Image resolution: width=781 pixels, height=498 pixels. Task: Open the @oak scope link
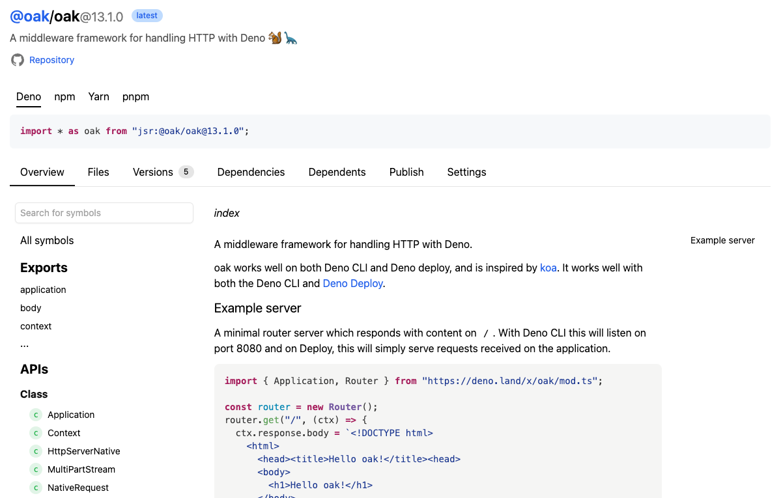[29, 16]
